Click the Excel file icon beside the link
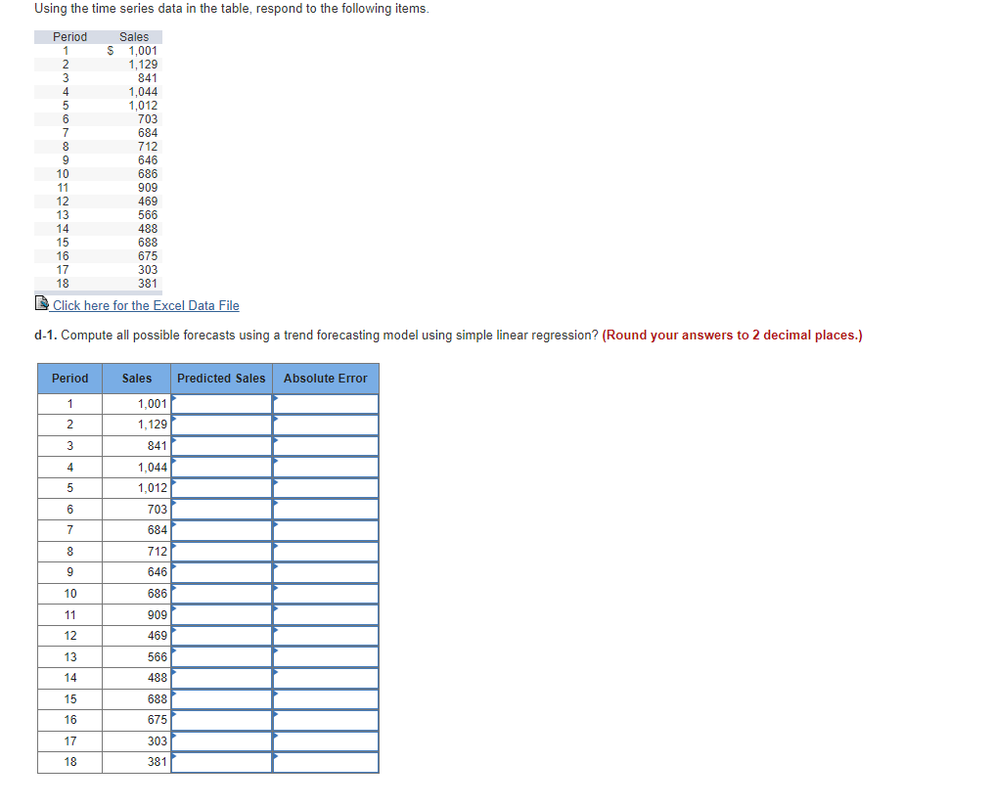The height and width of the screenshot is (807, 994). pos(42,303)
